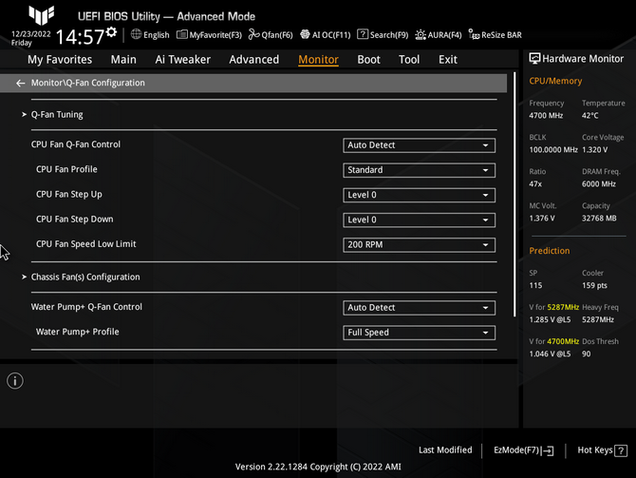Switch to My Favorites tab
Image resolution: width=636 pixels, height=478 pixels.
pos(60,60)
